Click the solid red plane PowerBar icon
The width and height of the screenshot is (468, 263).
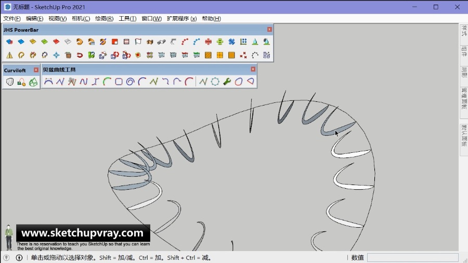pyautogui.click(x=56, y=42)
